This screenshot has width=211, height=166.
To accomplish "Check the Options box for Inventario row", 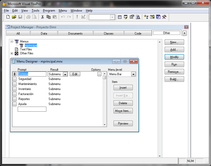I will 100,89.
